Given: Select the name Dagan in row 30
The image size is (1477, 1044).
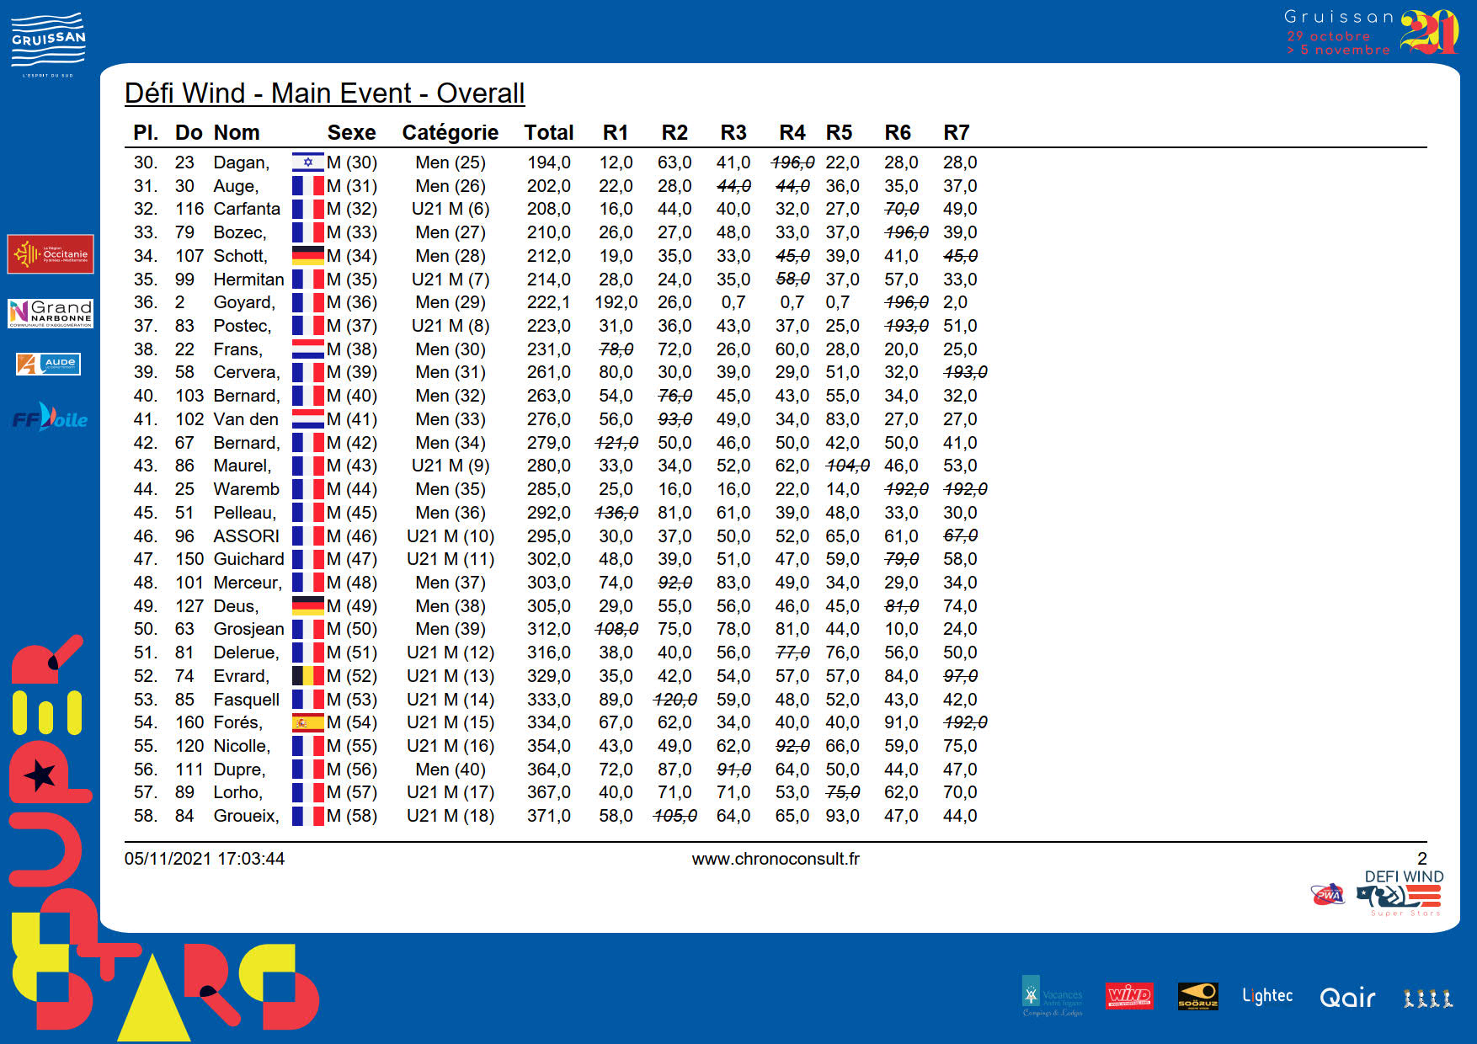Looking at the screenshot, I should click(242, 162).
